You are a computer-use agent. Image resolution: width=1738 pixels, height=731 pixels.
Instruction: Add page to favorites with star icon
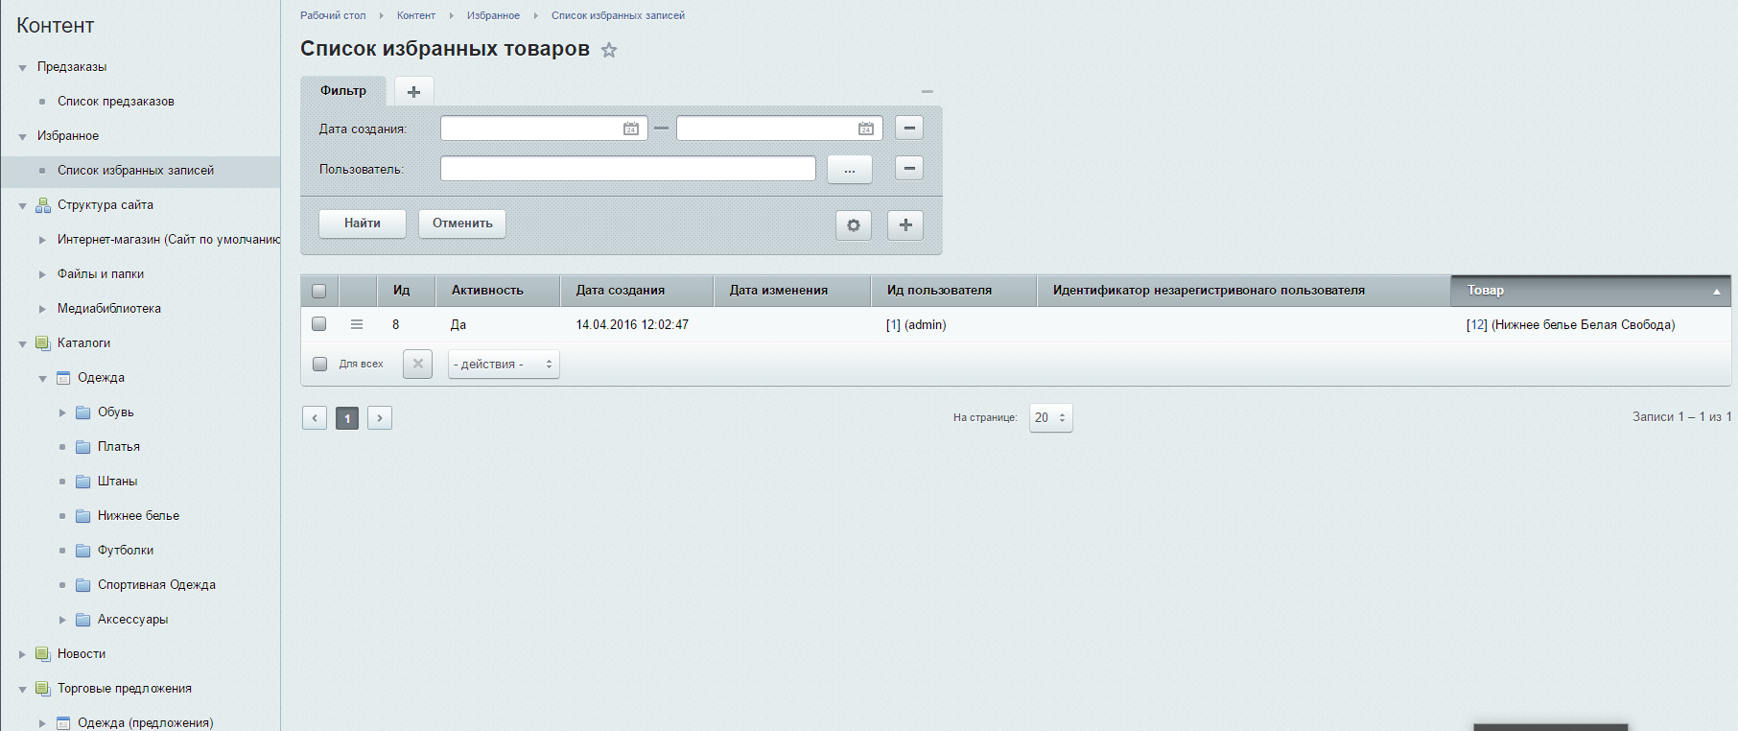tap(609, 50)
